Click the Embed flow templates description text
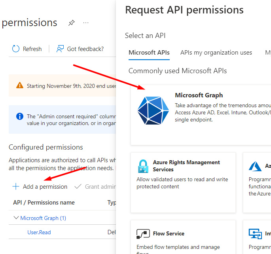The width and height of the screenshot is (271, 254). pyautogui.click(x=178, y=250)
